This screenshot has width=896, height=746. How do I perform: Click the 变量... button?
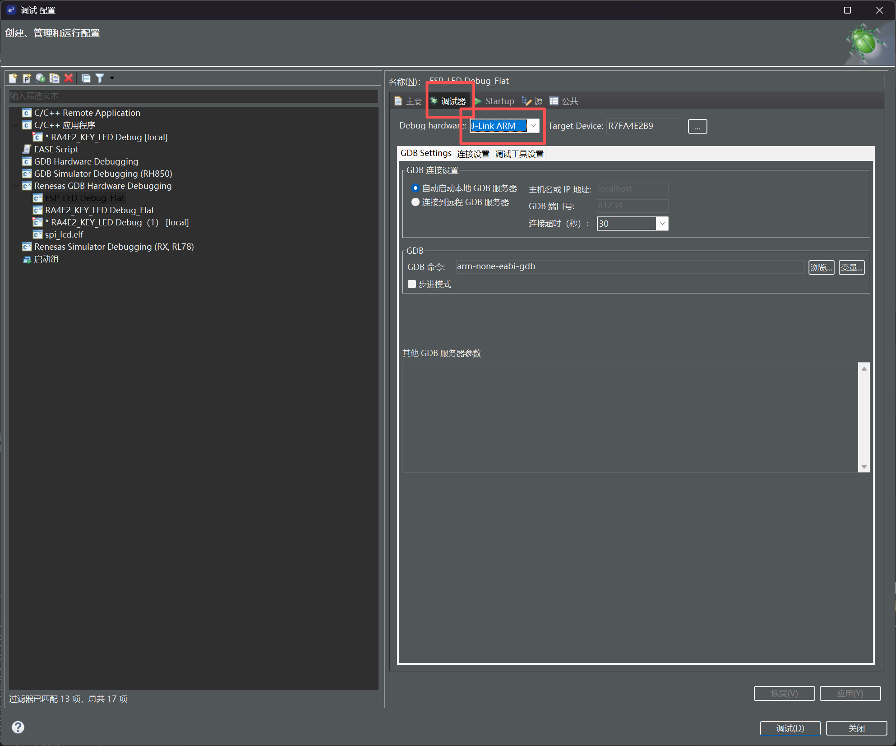tap(851, 267)
